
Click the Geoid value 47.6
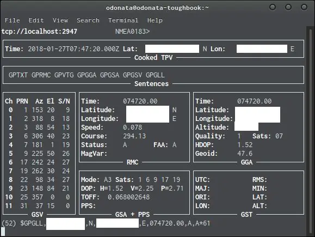245,154
